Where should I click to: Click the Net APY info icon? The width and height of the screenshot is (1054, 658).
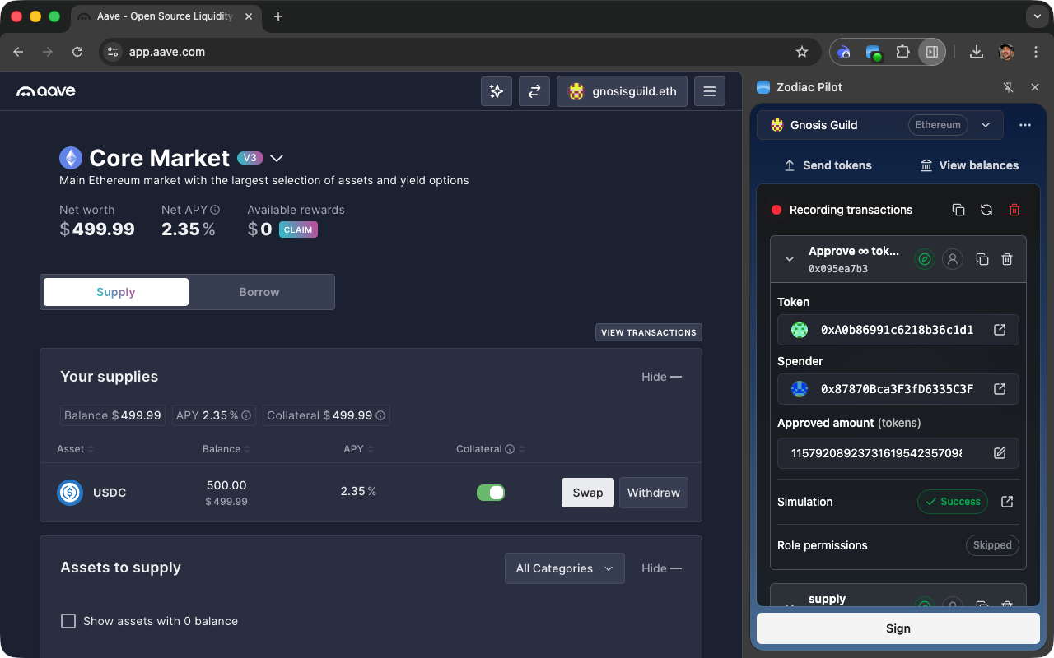click(x=215, y=210)
